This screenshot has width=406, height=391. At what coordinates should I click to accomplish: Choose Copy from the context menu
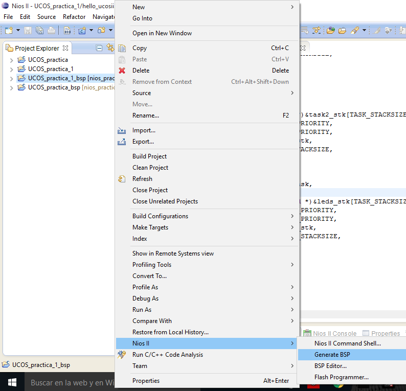pos(207,48)
